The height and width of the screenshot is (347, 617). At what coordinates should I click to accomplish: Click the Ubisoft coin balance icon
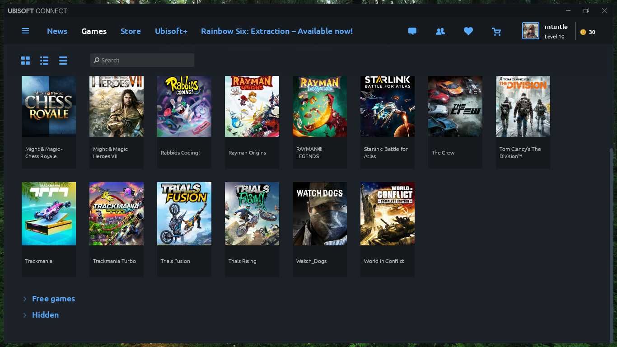tap(583, 32)
